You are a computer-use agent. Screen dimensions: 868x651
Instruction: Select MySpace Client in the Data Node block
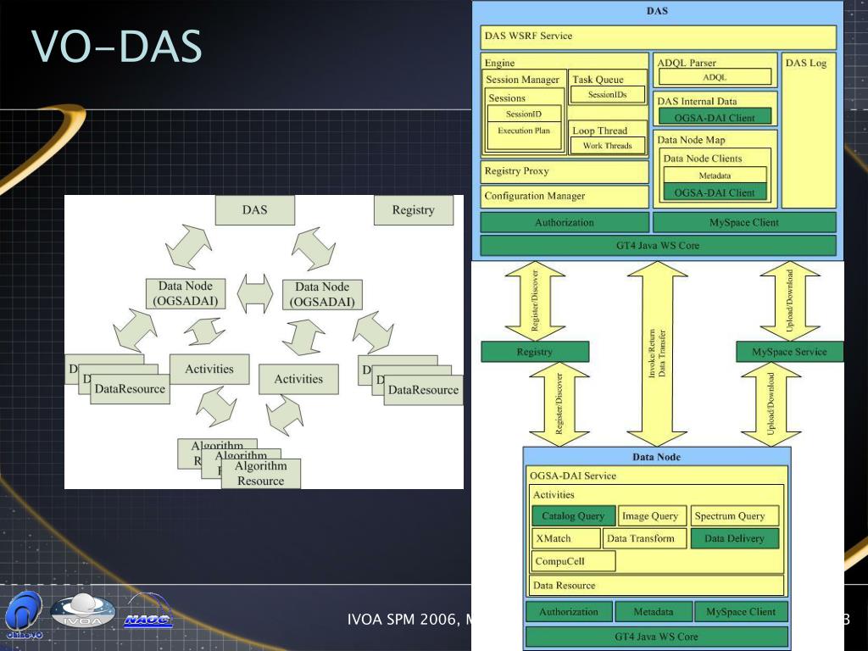point(741,612)
